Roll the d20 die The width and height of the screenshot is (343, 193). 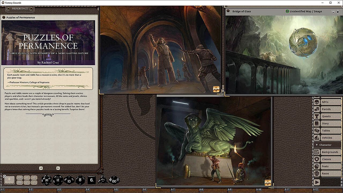pyautogui.click(x=46, y=180)
